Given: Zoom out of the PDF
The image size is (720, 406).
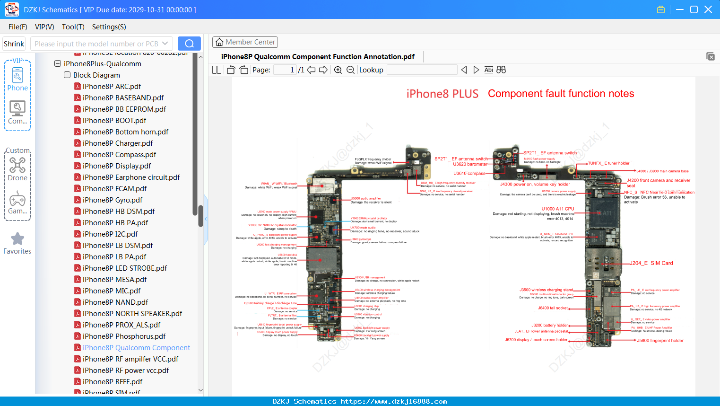Looking at the screenshot, I should click(350, 70).
